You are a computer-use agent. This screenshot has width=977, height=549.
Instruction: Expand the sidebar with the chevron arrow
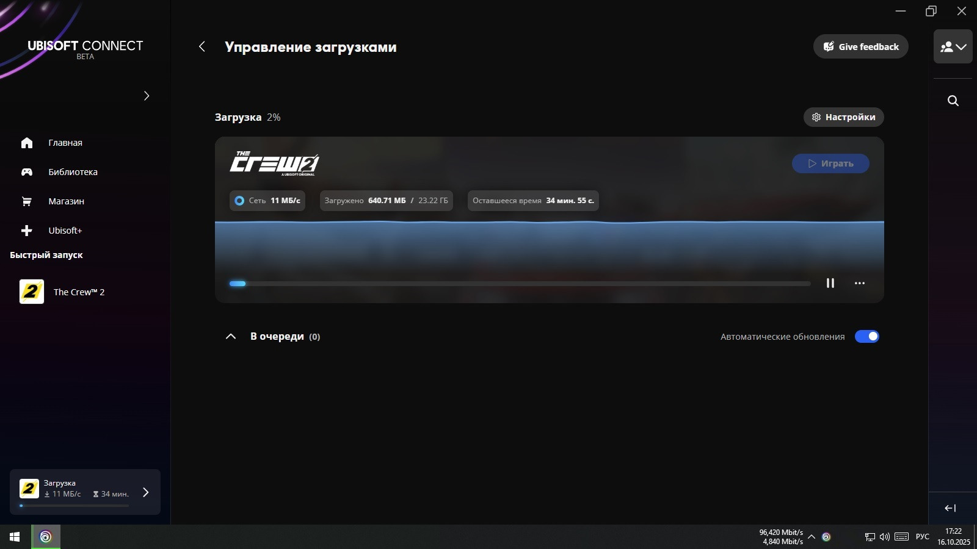point(147,96)
